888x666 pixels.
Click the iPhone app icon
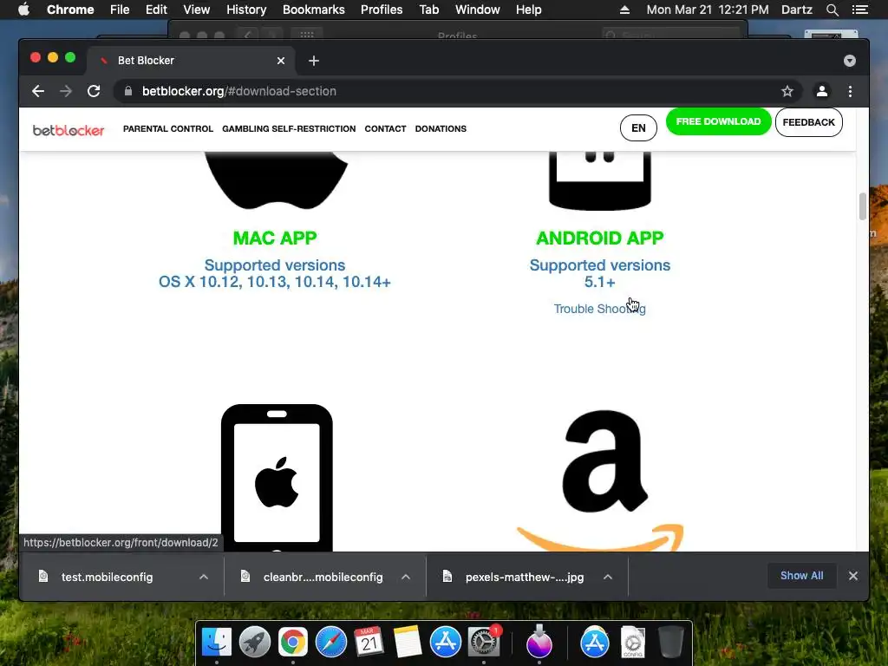(277, 478)
